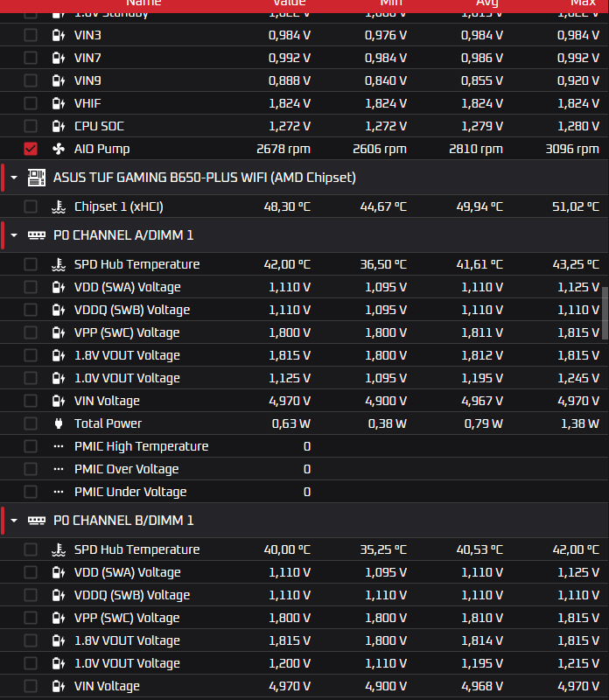Click the Channel A VDD (SWA) Voltage icon
Image resolution: width=609 pixels, height=700 pixels.
pyautogui.click(x=59, y=287)
